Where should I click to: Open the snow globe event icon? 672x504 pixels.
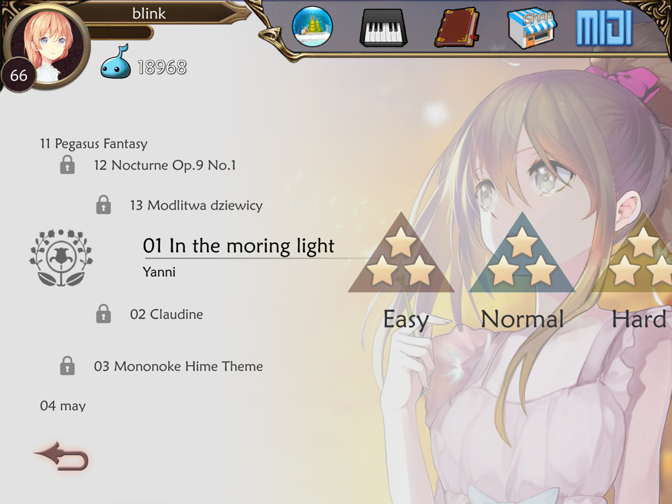coord(312,27)
